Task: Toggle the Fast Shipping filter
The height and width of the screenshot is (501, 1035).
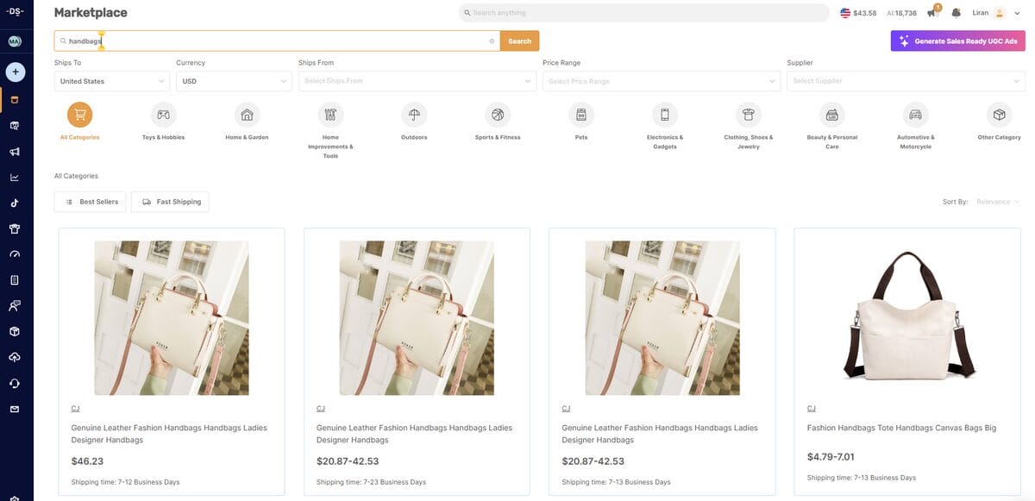Action: point(170,202)
